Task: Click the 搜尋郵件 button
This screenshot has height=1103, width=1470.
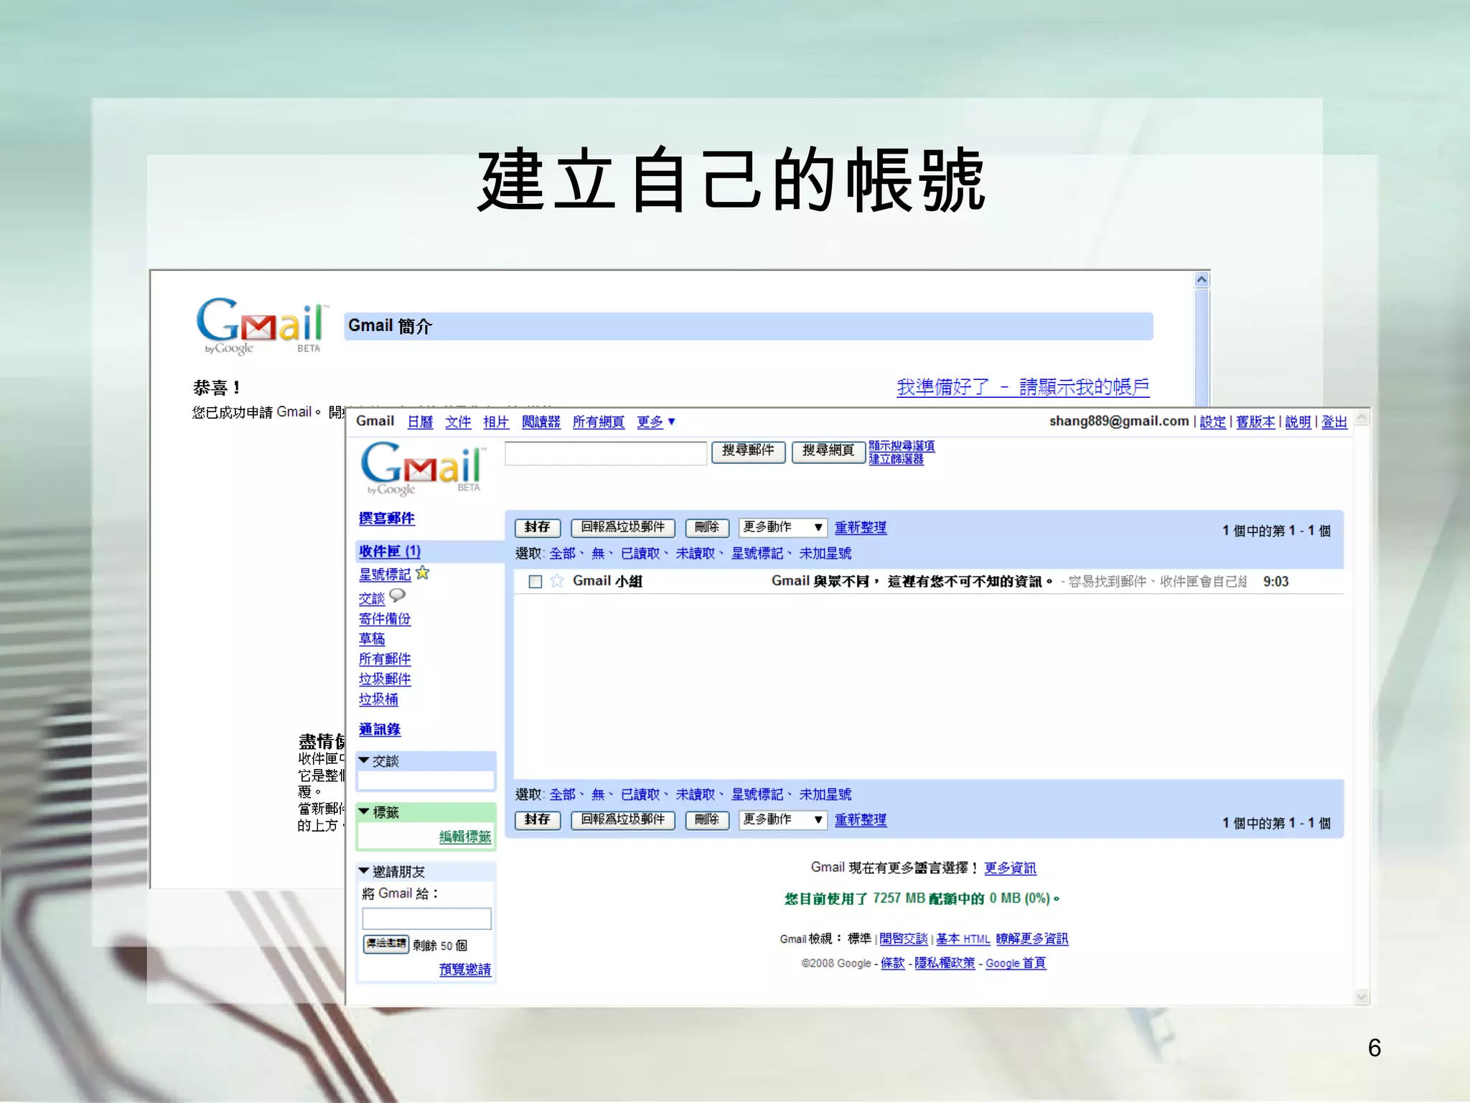Action: click(x=748, y=451)
